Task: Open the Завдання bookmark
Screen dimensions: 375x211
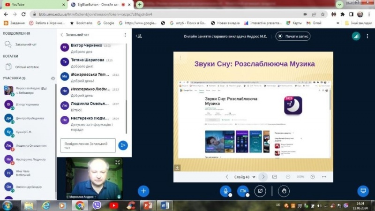Action: 15,23
